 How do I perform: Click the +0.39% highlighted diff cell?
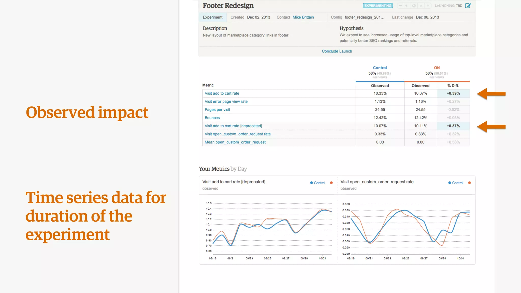[453, 93]
